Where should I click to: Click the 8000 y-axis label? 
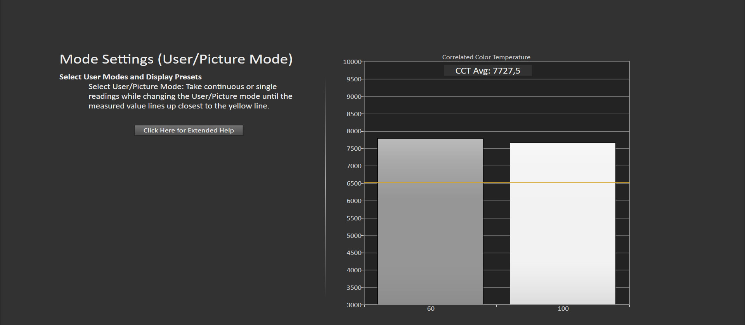pos(354,131)
